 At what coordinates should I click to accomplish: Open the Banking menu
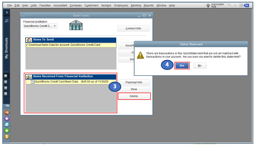136,5
